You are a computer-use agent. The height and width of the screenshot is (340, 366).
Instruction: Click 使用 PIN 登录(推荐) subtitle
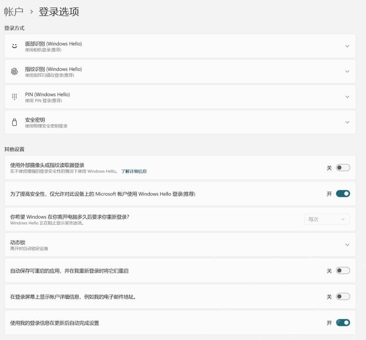(43, 101)
